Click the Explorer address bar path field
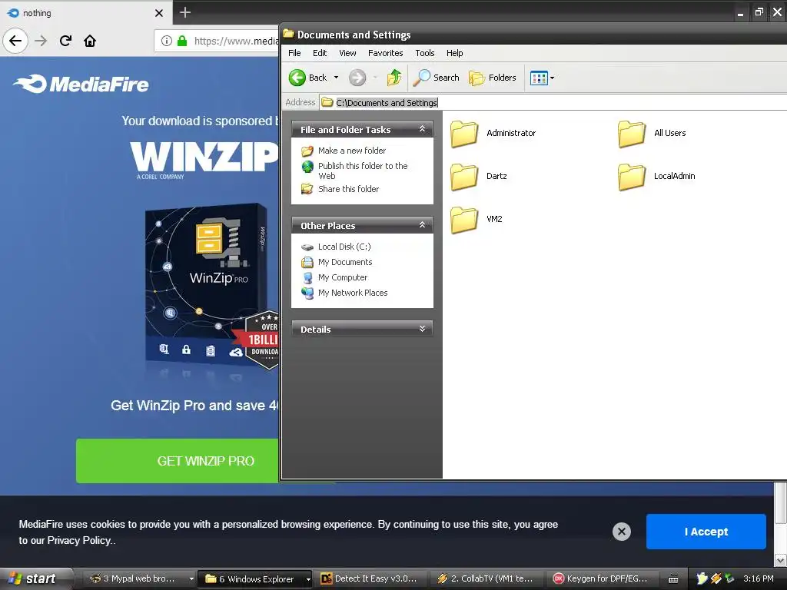Viewport: 787px width, 590px height. click(x=552, y=102)
